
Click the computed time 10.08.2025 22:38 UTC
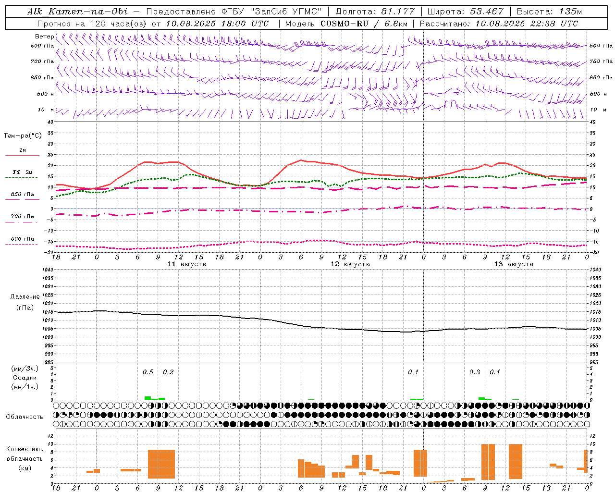[x=527, y=24]
